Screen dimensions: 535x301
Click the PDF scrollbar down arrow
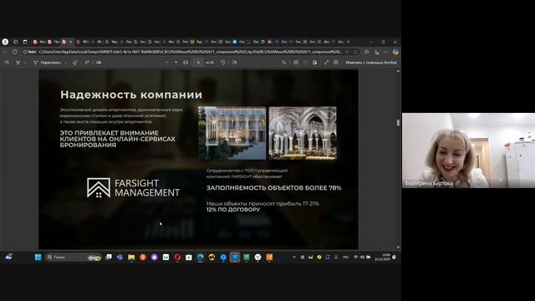(x=398, y=247)
